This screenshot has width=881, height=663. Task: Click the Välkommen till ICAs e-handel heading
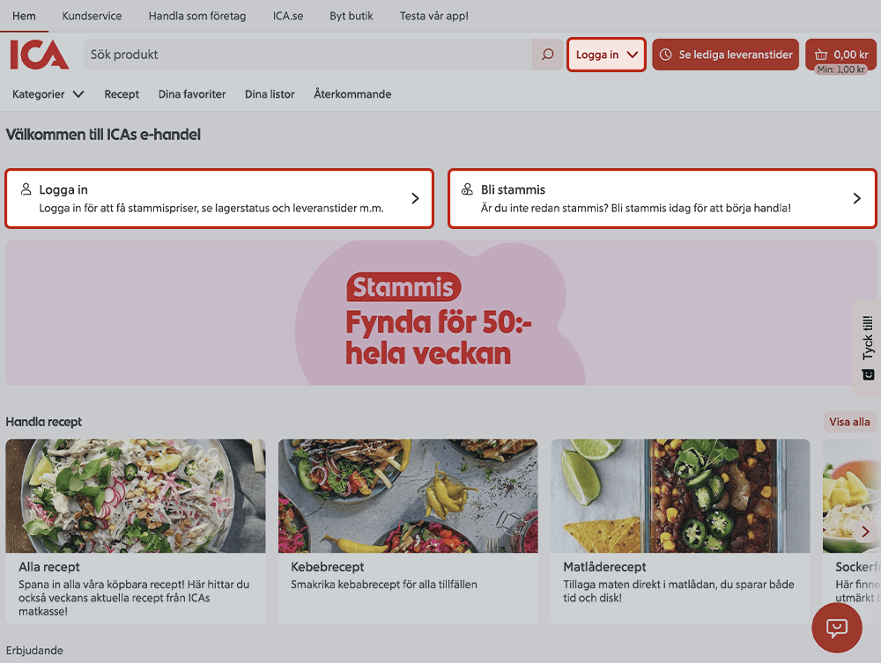tap(103, 135)
